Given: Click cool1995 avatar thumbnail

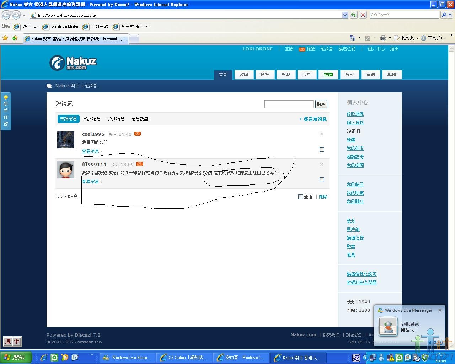Looking at the screenshot, I should (66, 139).
